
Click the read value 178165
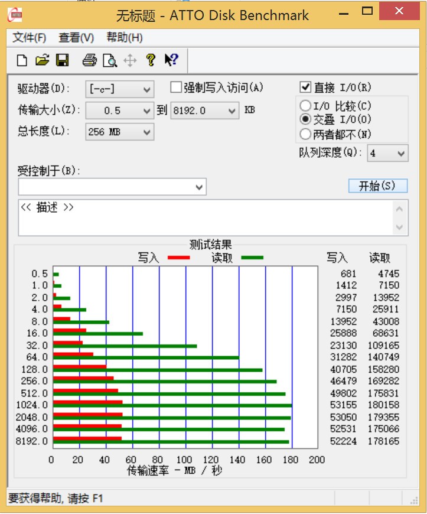(x=383, y=441)
